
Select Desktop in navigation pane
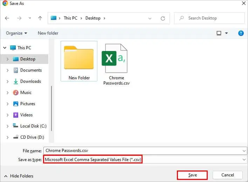pyautogui.click(x=24, y=59)
